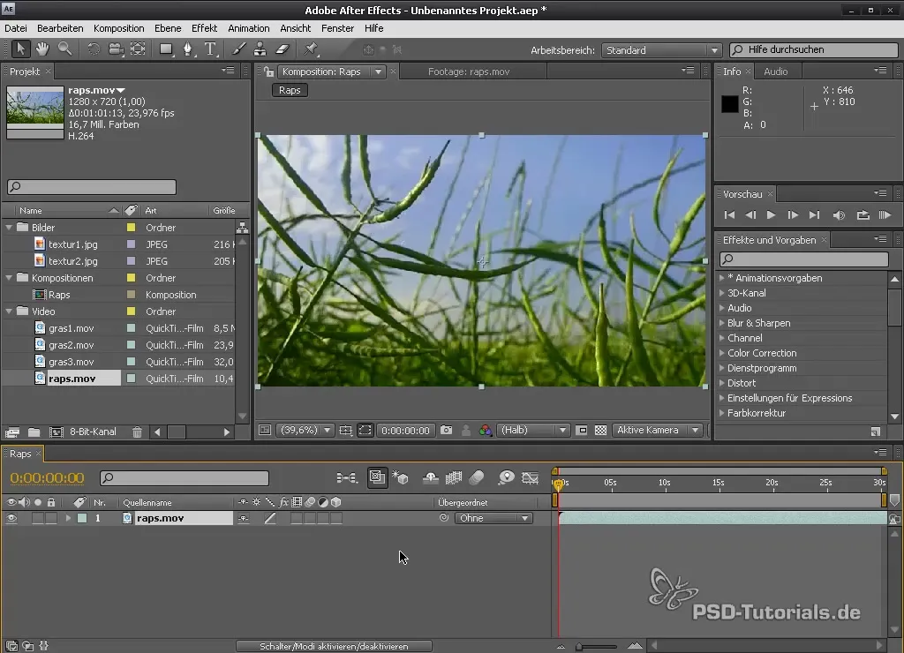Viewport: 904px width, 653px height.
Task: Toggle the composition viewer lock icon
Action: 268,71
